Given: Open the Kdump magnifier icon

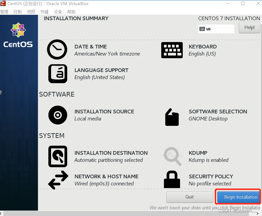Looking at the screenshot, I should pyautogui.click(x=172, y=156).
